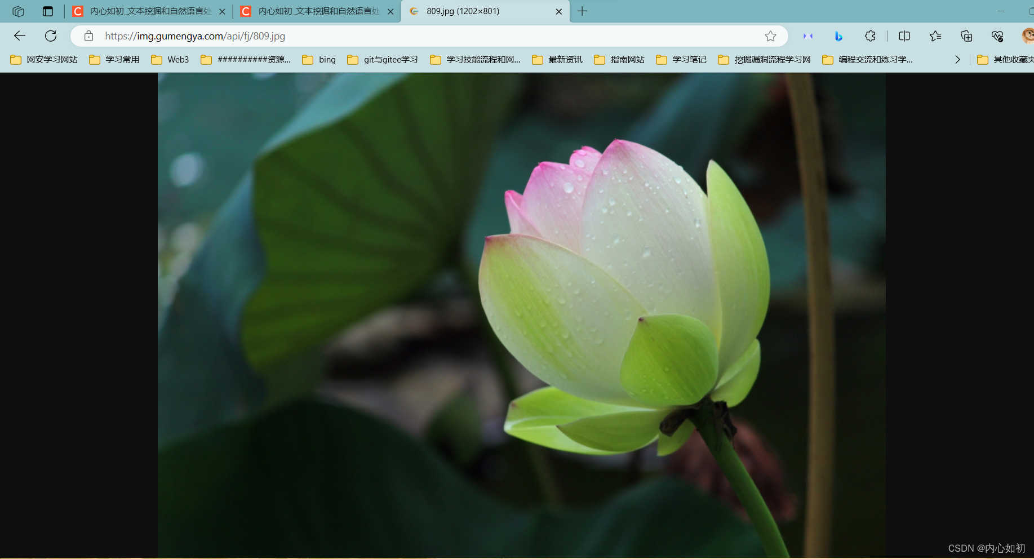The height and width of the screenshot is (559, 1034).
Task: Close the 809.jpg tab
Action: 558,11
